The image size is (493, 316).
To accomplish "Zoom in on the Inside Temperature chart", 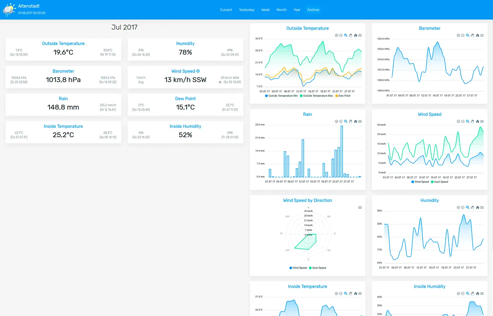I will pos(336,294).
